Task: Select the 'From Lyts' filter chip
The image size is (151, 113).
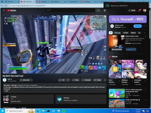Action: [x=117, y=33]
